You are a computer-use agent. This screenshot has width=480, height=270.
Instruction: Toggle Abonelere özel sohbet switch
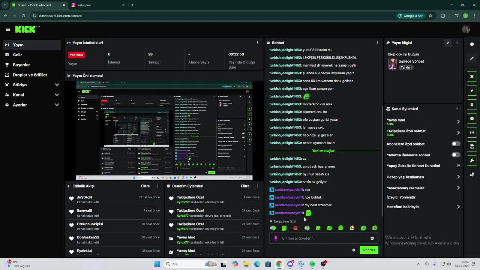point(456,144)
